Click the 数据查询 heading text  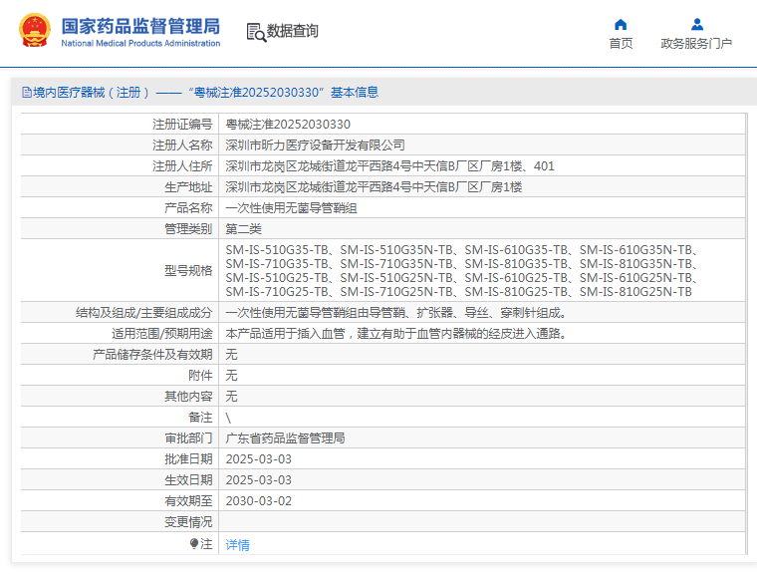(x=293, y=31)
